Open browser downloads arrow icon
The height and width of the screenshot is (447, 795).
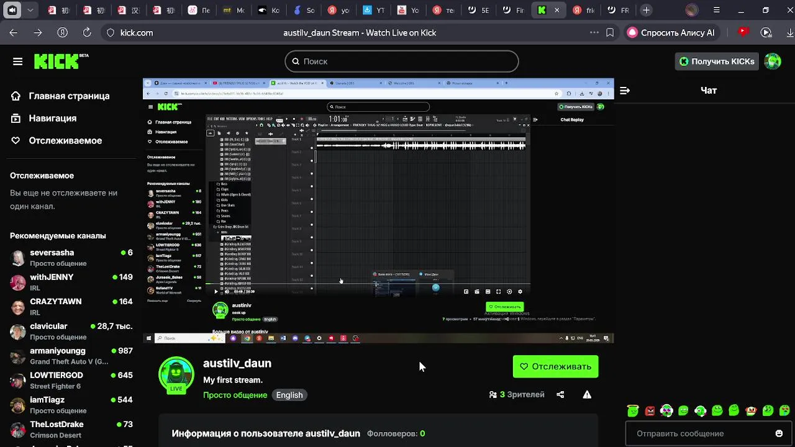[789, 33]
